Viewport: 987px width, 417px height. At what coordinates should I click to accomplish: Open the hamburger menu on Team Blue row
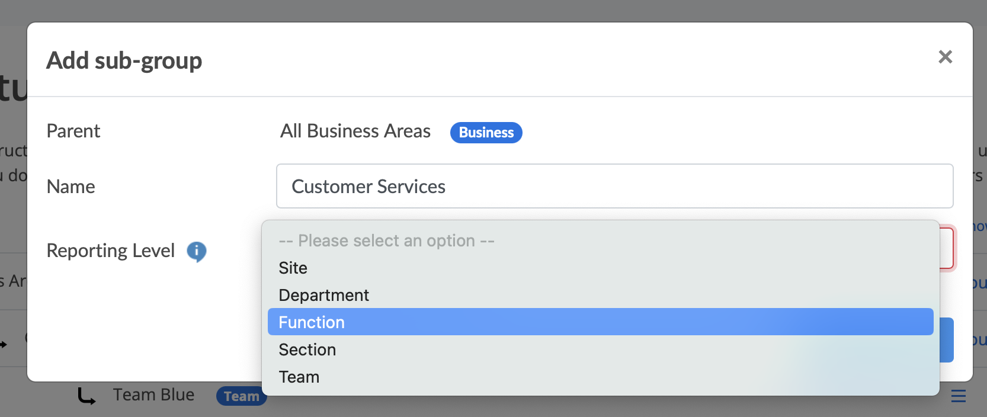click(958, 396)
